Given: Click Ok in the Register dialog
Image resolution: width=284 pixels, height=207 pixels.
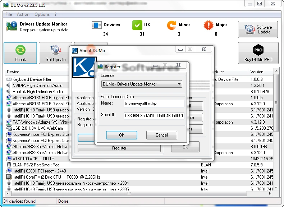Looking at the screenshot, I should click(122, 135).
